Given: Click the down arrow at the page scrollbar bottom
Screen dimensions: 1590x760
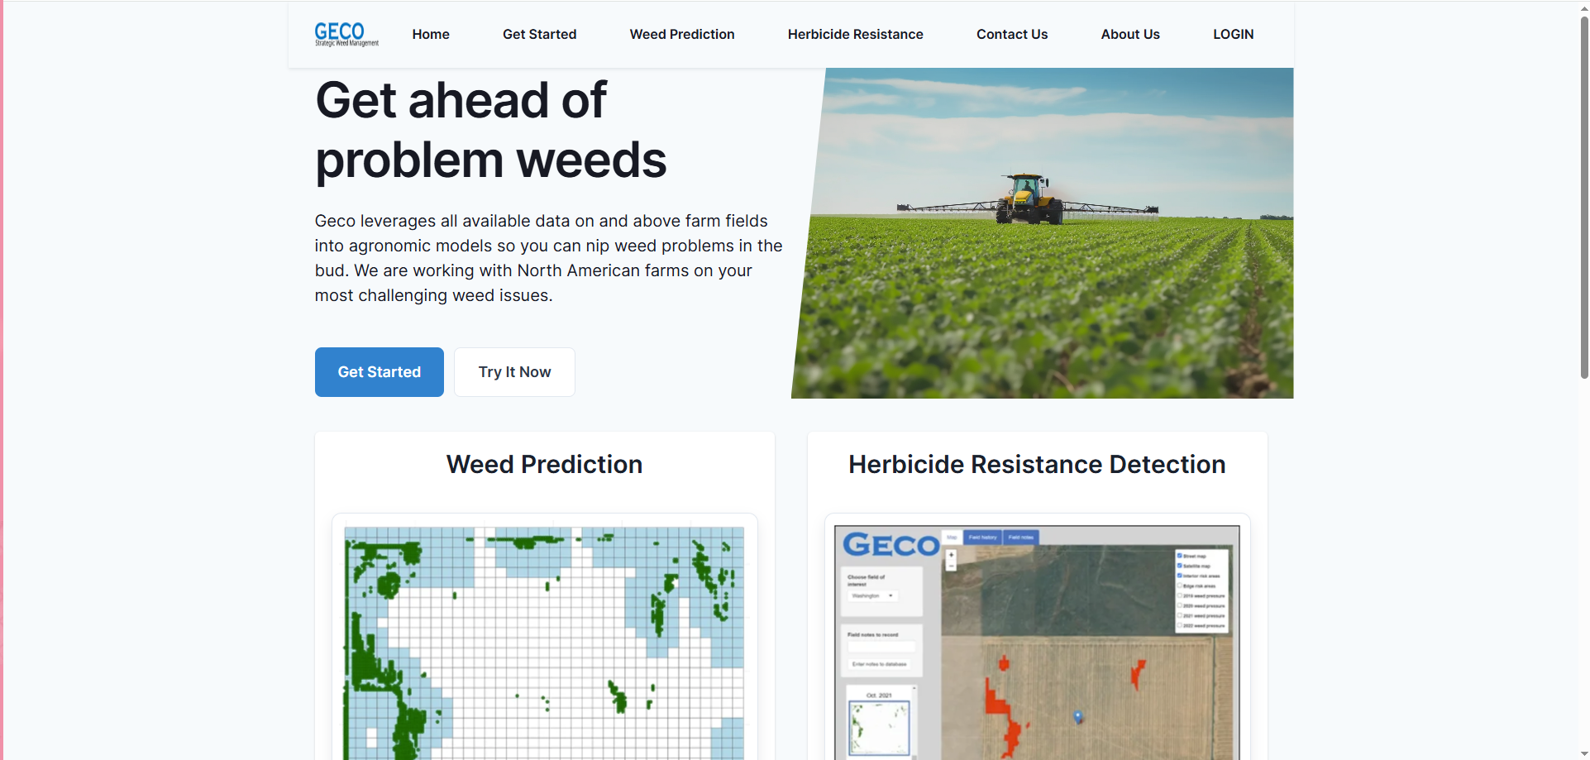Looking at the screenshot, I should (x=1583, y=753).
